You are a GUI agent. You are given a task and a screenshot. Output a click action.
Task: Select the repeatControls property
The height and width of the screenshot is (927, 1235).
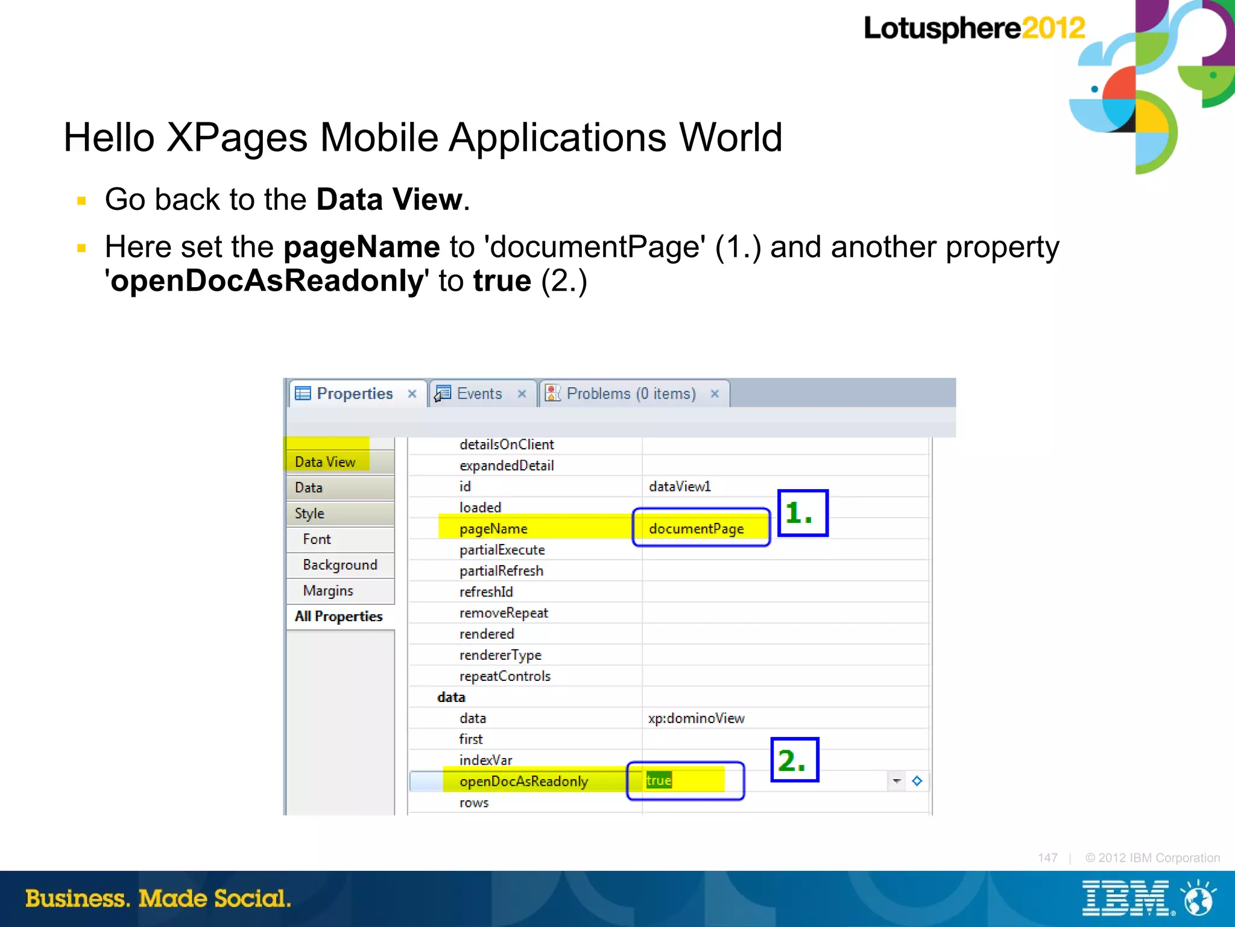(505, 677)
